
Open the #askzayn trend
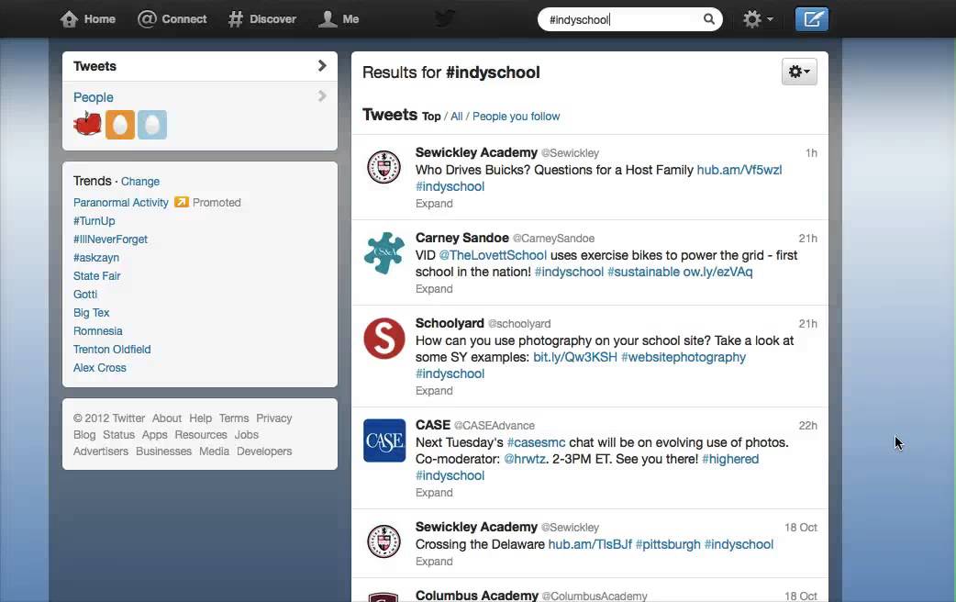point(96,257)
